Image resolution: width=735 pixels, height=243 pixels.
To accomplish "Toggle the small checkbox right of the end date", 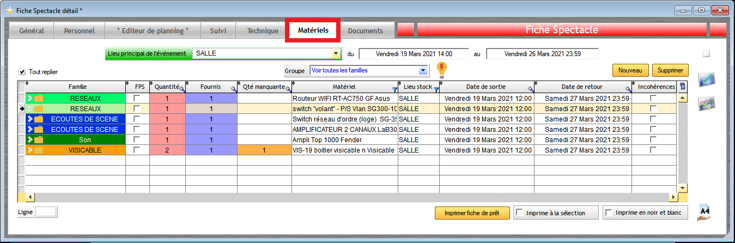I will click(x=706, y=54).
